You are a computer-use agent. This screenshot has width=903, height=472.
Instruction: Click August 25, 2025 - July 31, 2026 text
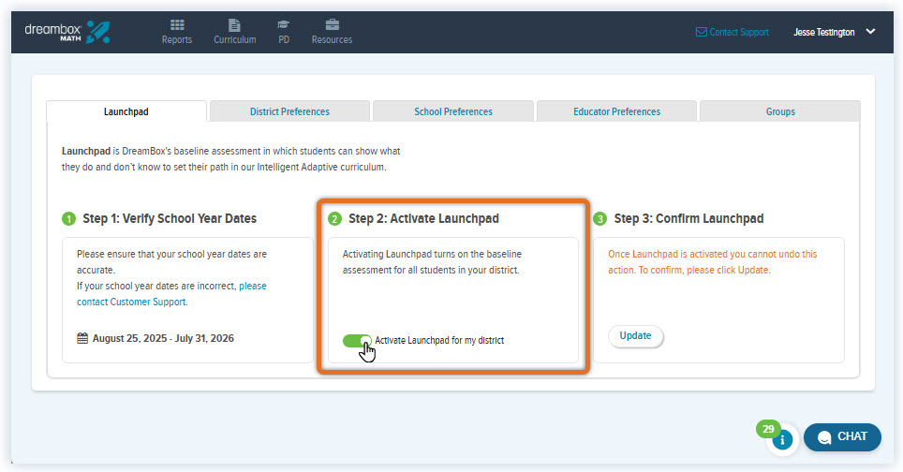pyautogui.click(x=164, y=338)
